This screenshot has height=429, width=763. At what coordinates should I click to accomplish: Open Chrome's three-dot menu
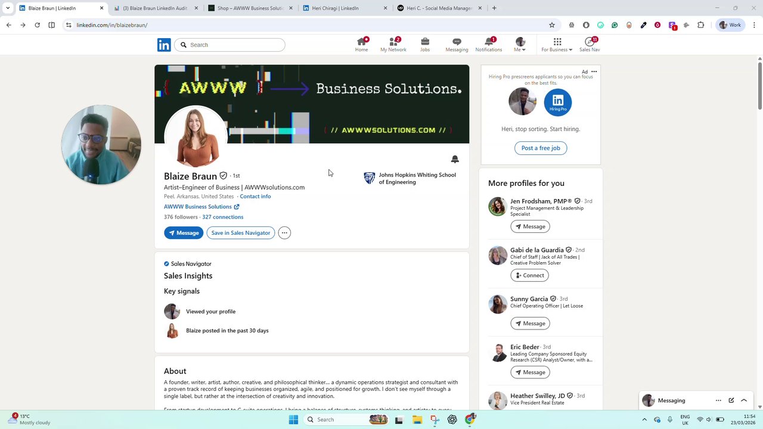click(x=754, y=25)
